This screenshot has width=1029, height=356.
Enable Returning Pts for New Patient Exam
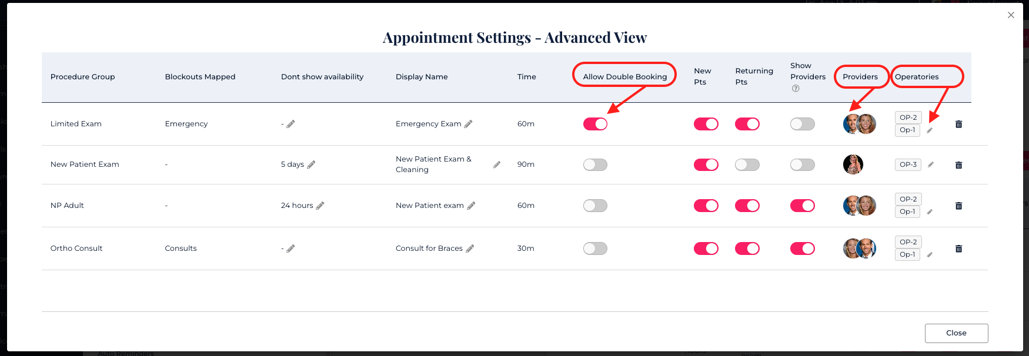[x=747, y=164]
